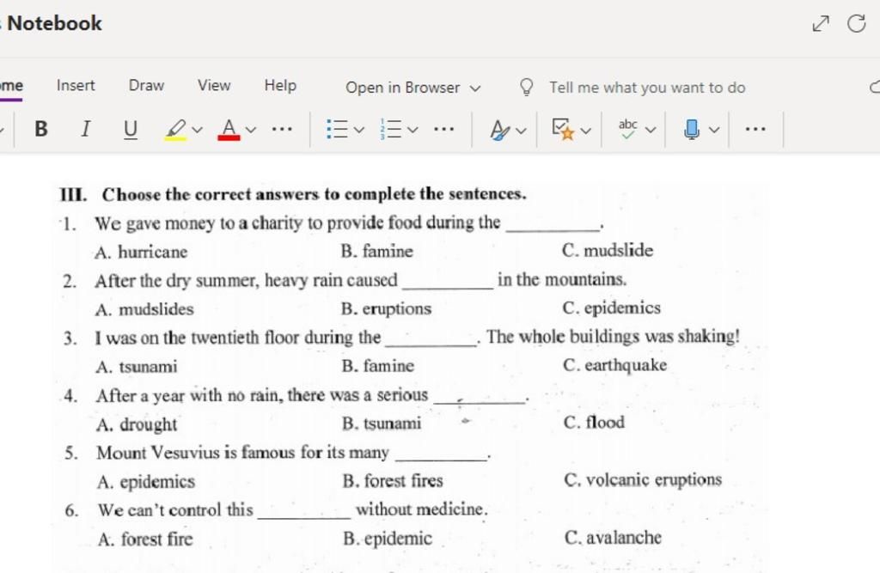The image size is (880, 573).
Task: Switch to the View tab
Action: click(214, 85)
